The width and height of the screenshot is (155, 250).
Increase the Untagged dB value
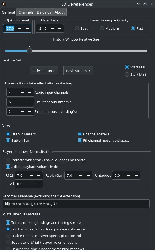click(136, 175)
